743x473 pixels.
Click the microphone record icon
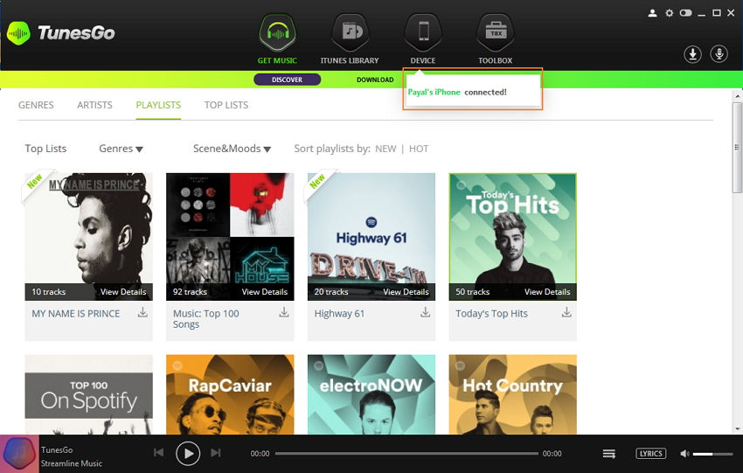click(x=719, y=54)
